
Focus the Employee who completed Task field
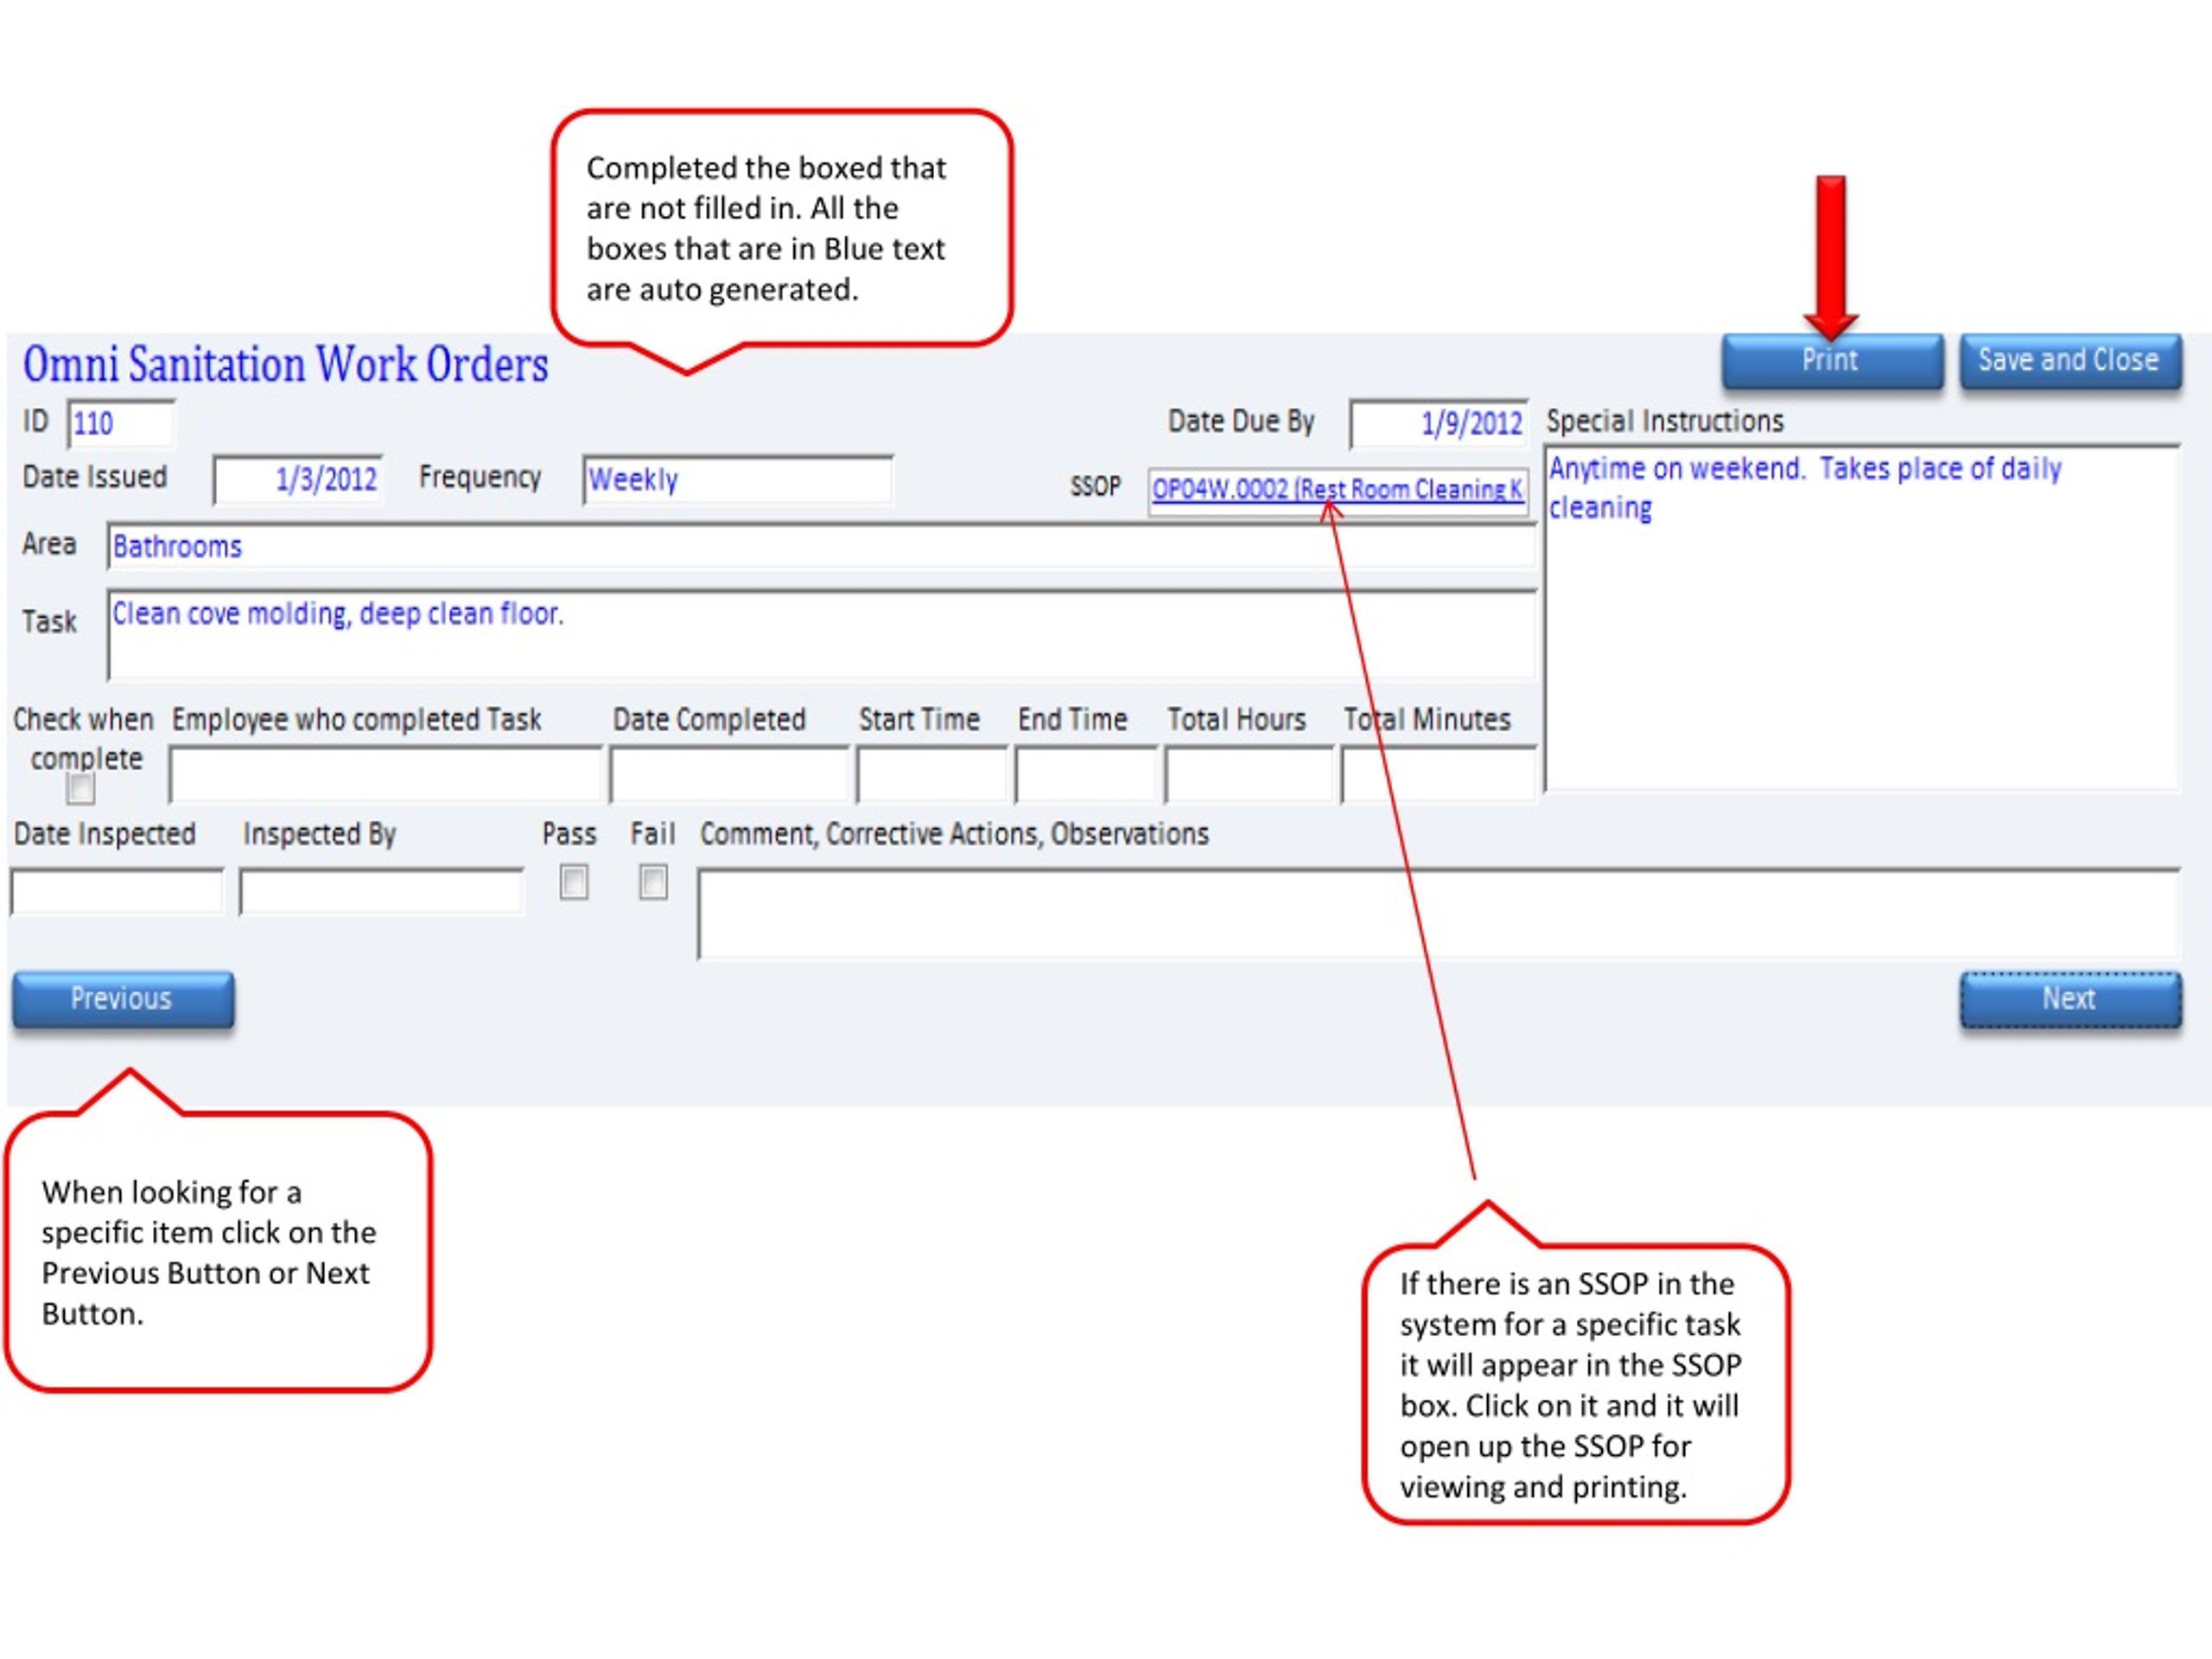click(x=385, y=775)
